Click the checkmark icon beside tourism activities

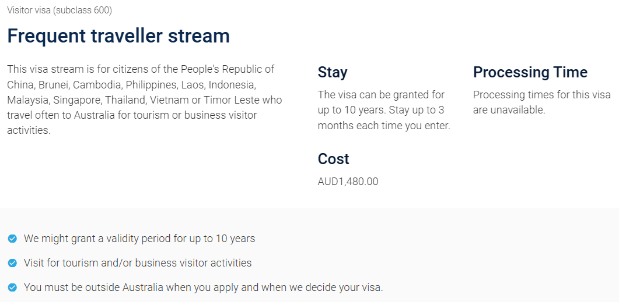pos(12,263)
